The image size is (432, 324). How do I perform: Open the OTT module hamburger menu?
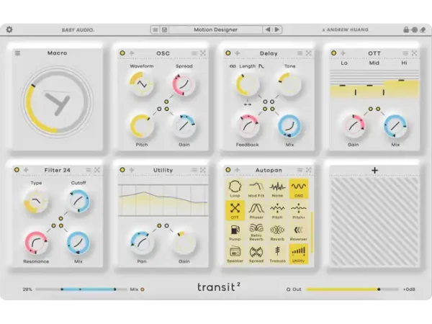click(x=405, y=53)
